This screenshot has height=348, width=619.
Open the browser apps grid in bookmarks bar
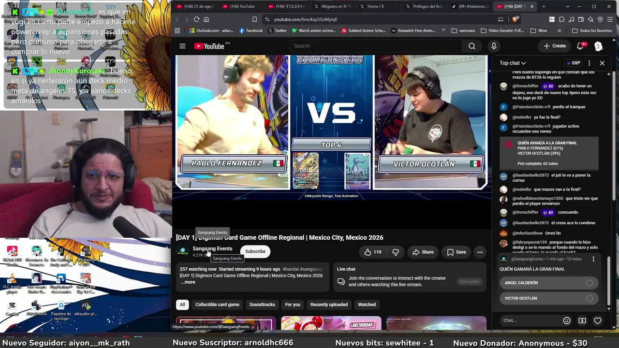click(177, 30)
